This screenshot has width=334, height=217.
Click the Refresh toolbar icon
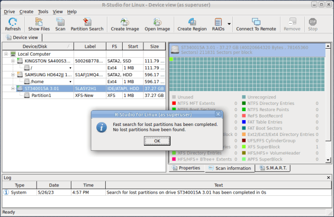[x=13, y=24]
